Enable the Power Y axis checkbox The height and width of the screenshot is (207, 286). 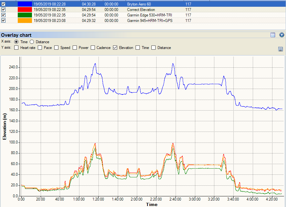pos(75,48)
